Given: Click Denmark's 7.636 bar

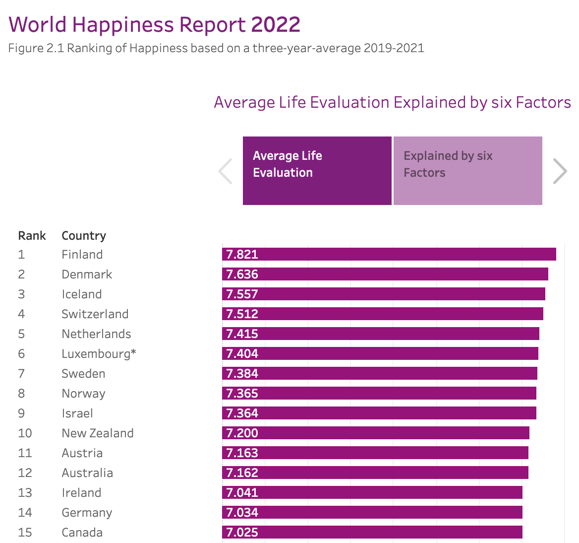Looking at the screenshot, I should tap(385, 274).
